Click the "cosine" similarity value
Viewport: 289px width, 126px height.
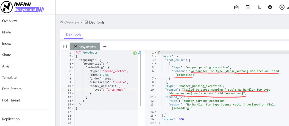coord(120,82)
